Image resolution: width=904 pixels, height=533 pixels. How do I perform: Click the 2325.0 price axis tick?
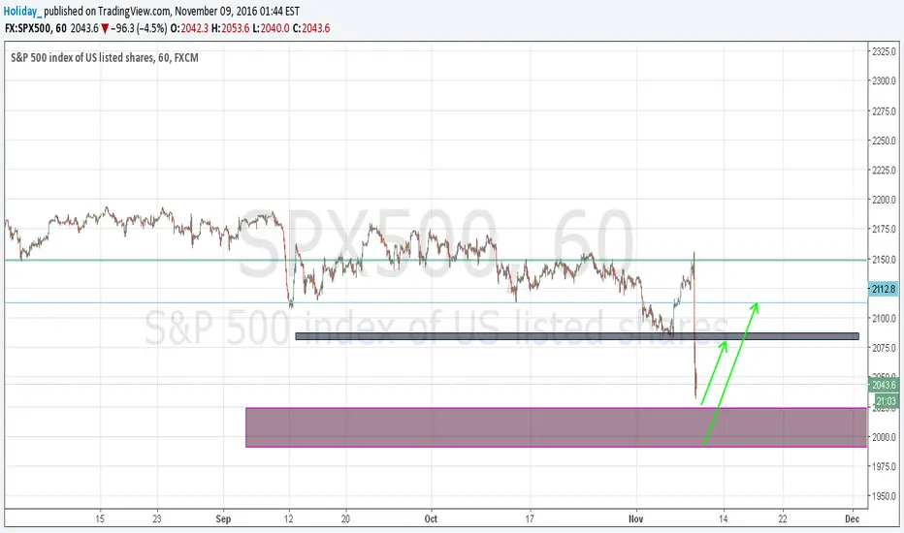click(884, 51)
